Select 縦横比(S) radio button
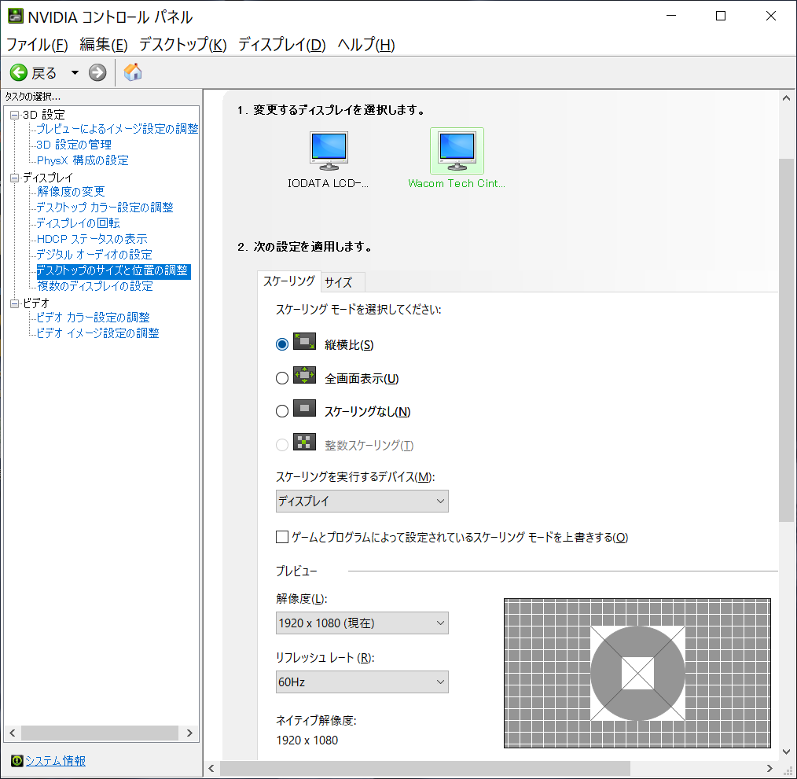Viewport: 797px width, 779px height. tap(282, 344)
